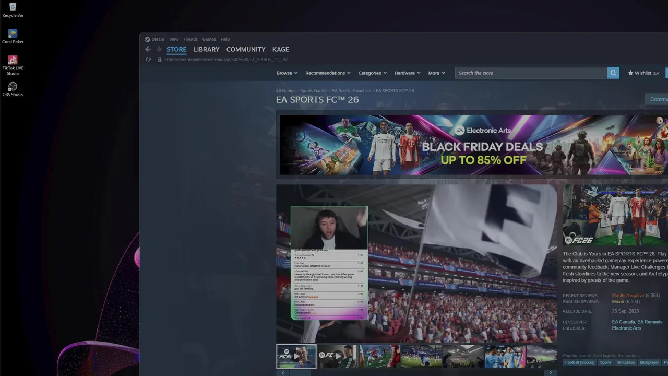668x376 pixels.
Task: Go forward with the Steam forward arrow
Action: click(159, 49)
